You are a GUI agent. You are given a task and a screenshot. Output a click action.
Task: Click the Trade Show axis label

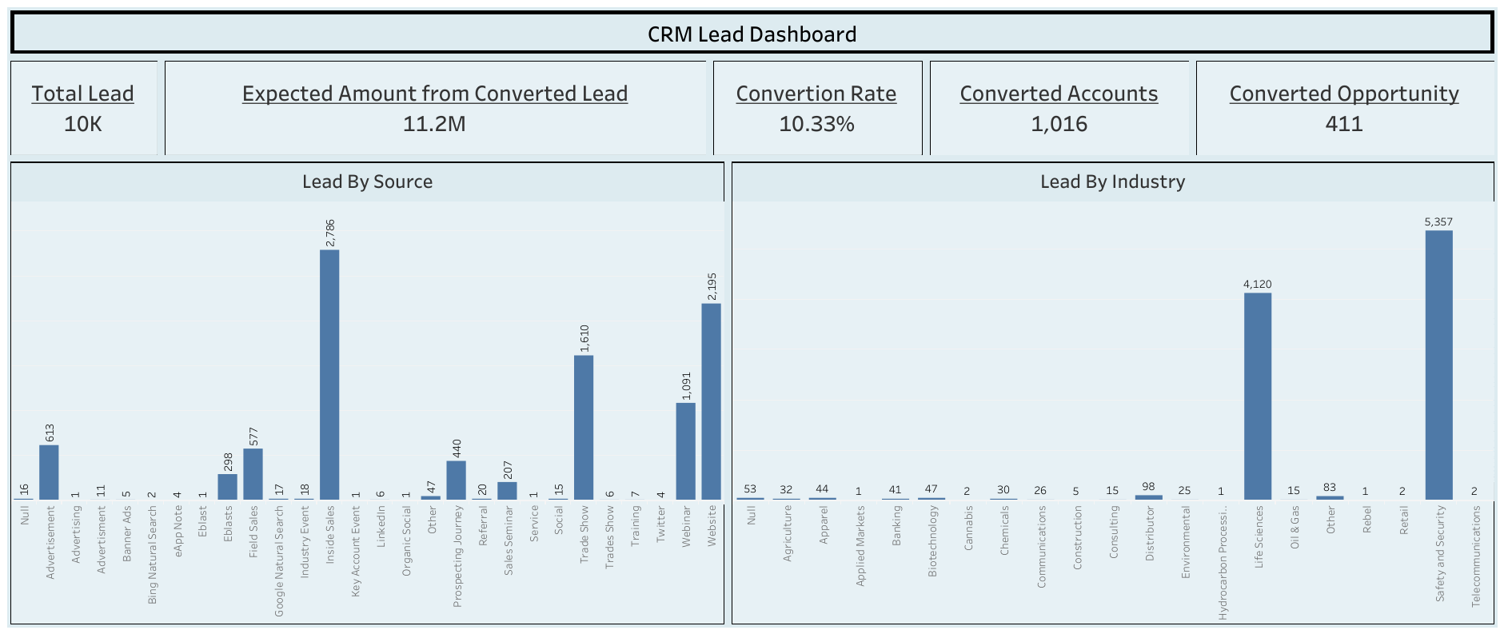pos(584,534)
